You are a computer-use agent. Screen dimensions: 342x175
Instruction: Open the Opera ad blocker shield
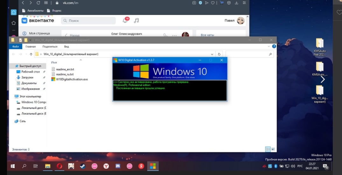coord(200,3)
